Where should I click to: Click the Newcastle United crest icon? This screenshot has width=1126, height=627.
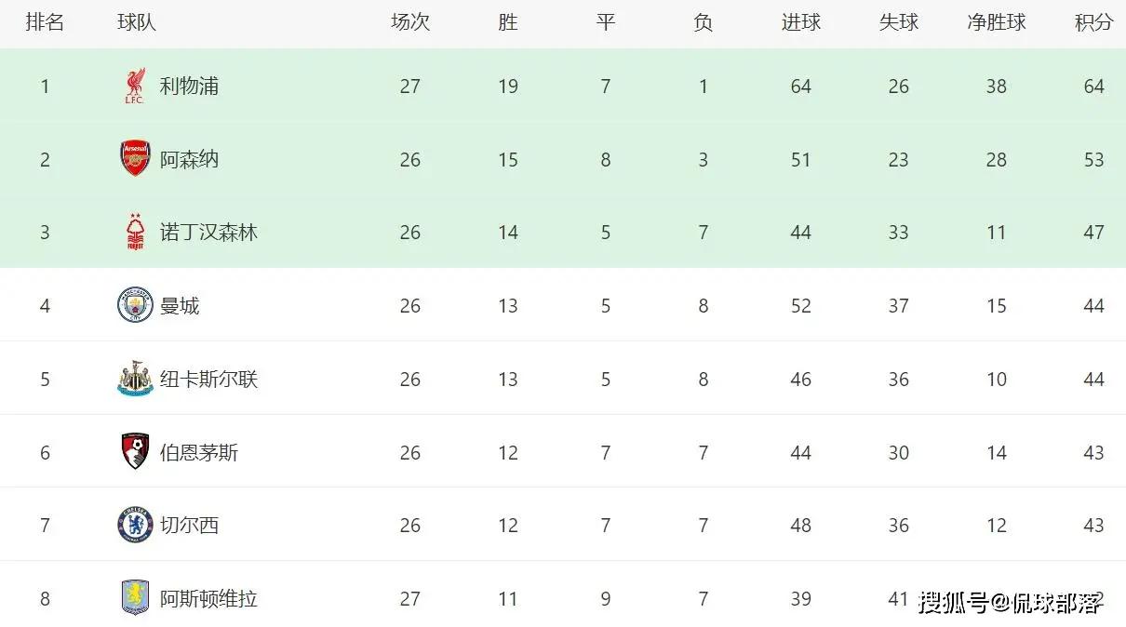point(135,379)
